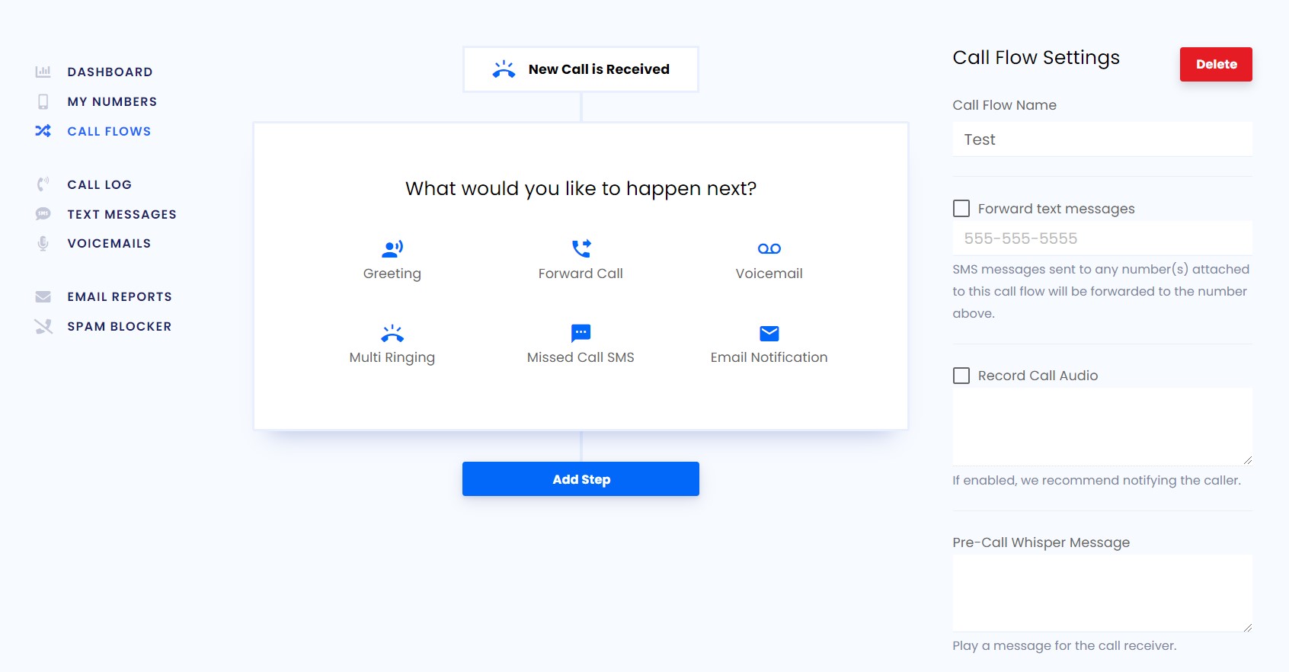Select the Missed Call SMS icon
Screen dimensions: 1289x672
581,333
